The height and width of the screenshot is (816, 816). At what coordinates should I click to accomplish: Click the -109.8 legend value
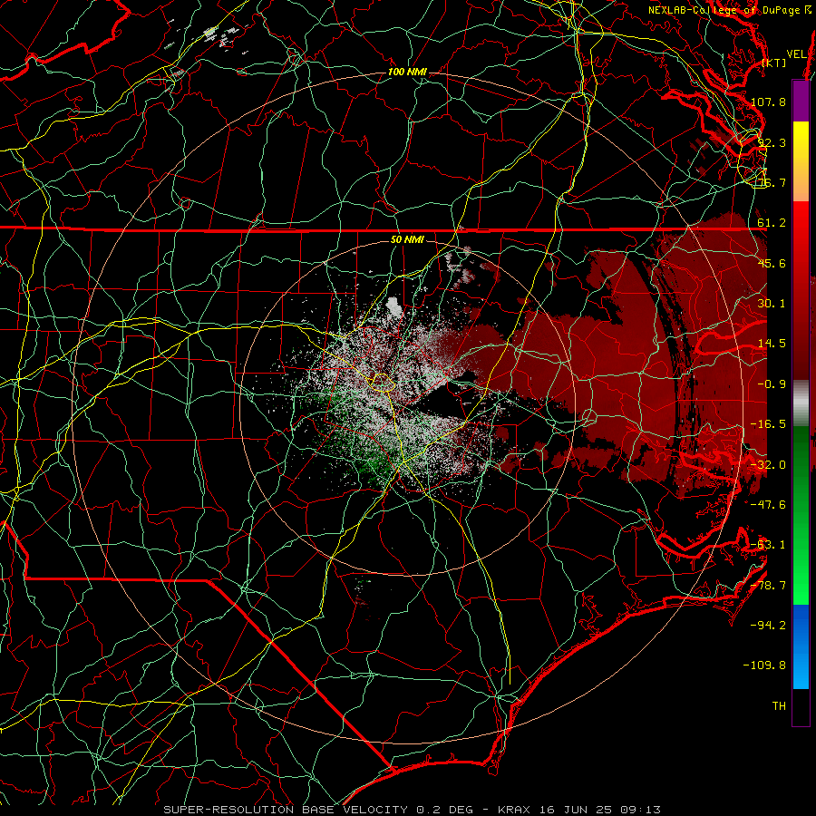764,665
